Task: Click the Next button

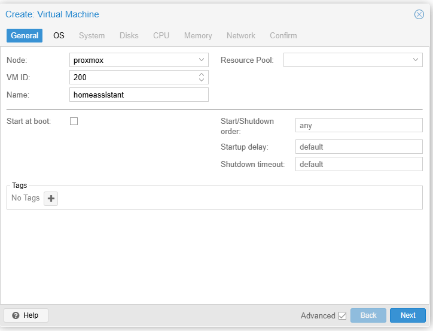Action: click(407, 315)
